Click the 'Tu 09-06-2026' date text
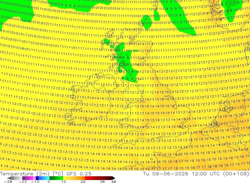Screen dimensions: 250x183 166,174
